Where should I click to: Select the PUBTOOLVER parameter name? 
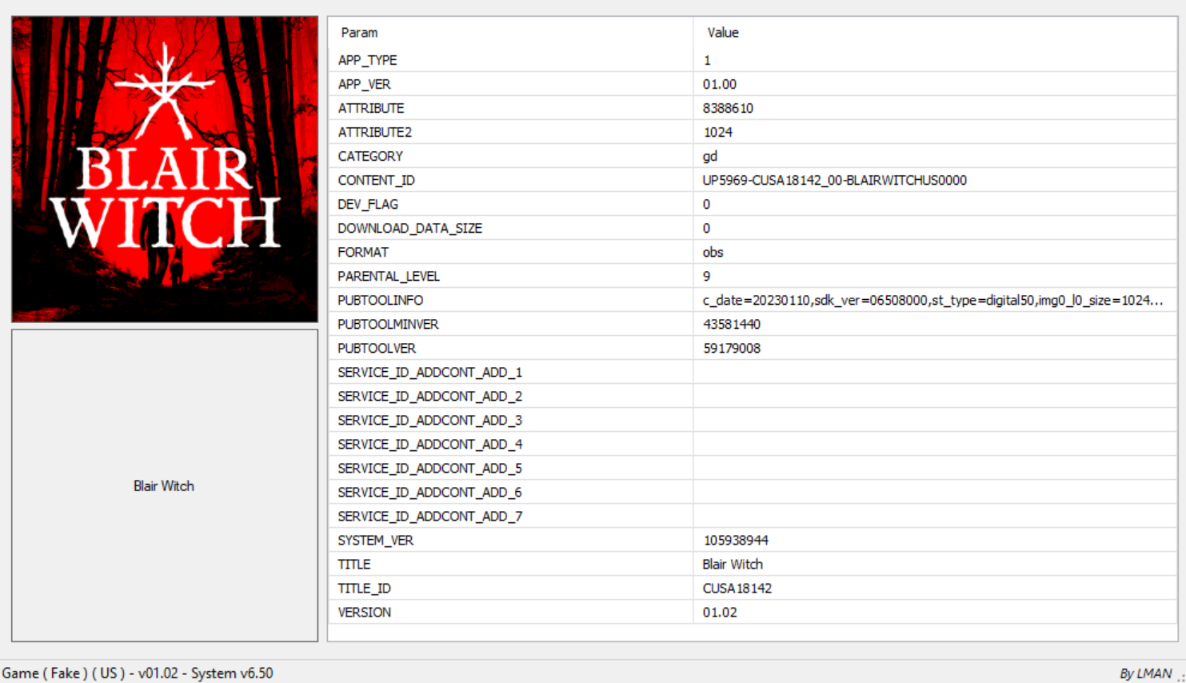click(377, 348)
